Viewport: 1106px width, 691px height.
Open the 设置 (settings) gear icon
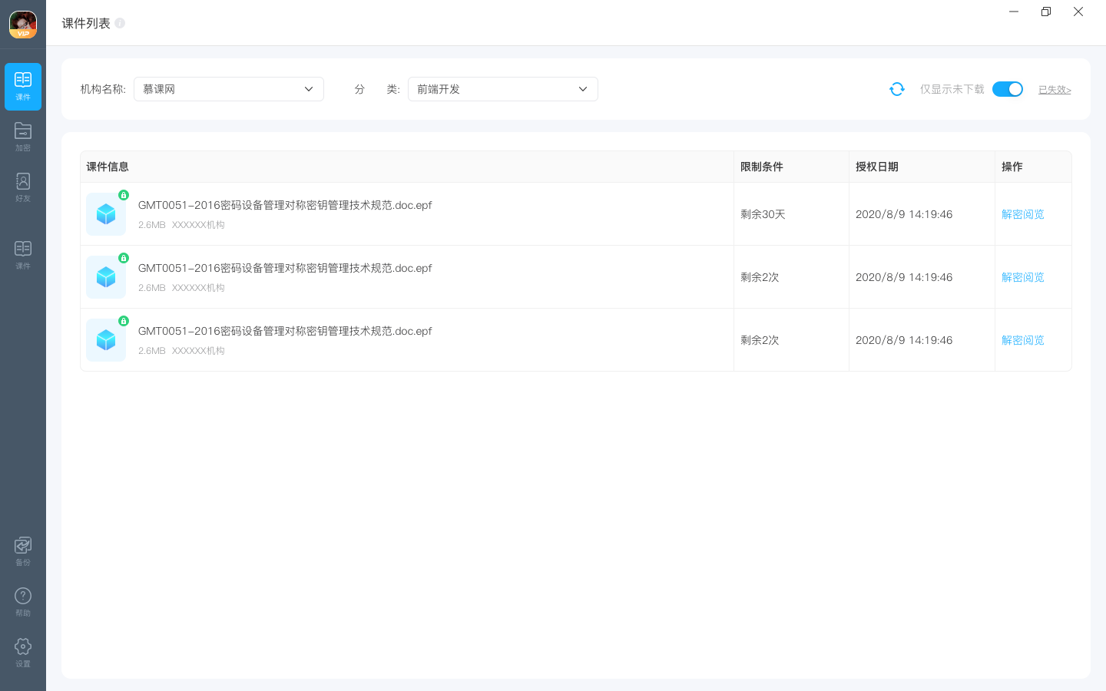(x=23, y=653)
